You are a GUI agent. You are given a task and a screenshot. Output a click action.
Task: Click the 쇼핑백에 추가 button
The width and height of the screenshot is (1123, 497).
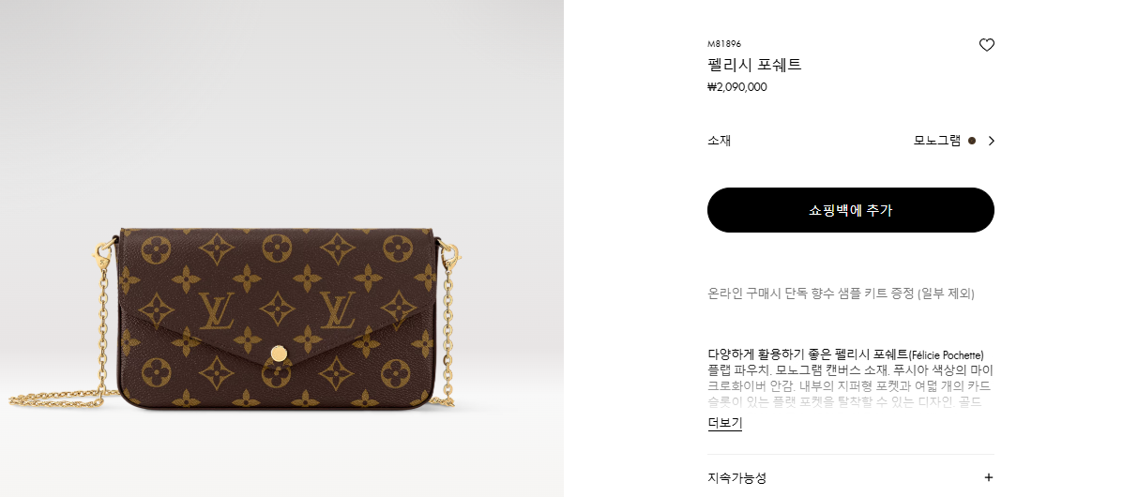(x=850, y=211)
